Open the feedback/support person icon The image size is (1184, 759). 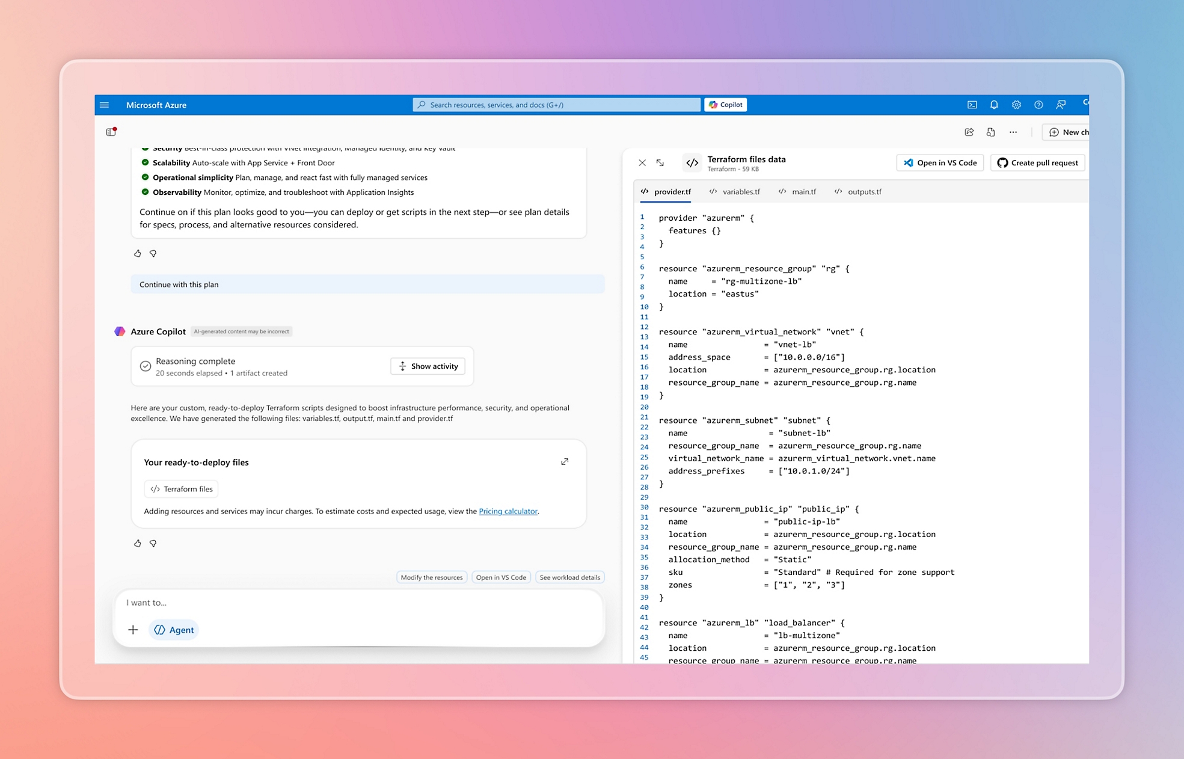pyautogui.click(x=1061, y=104)
